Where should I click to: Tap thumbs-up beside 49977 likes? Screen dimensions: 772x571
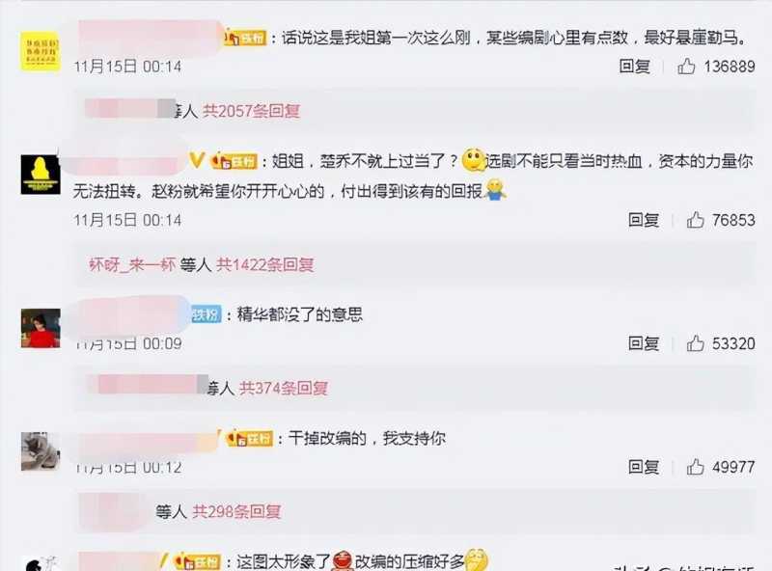695,467
